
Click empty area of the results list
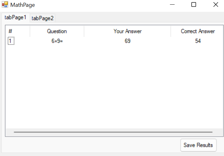(x=112, y=87)
